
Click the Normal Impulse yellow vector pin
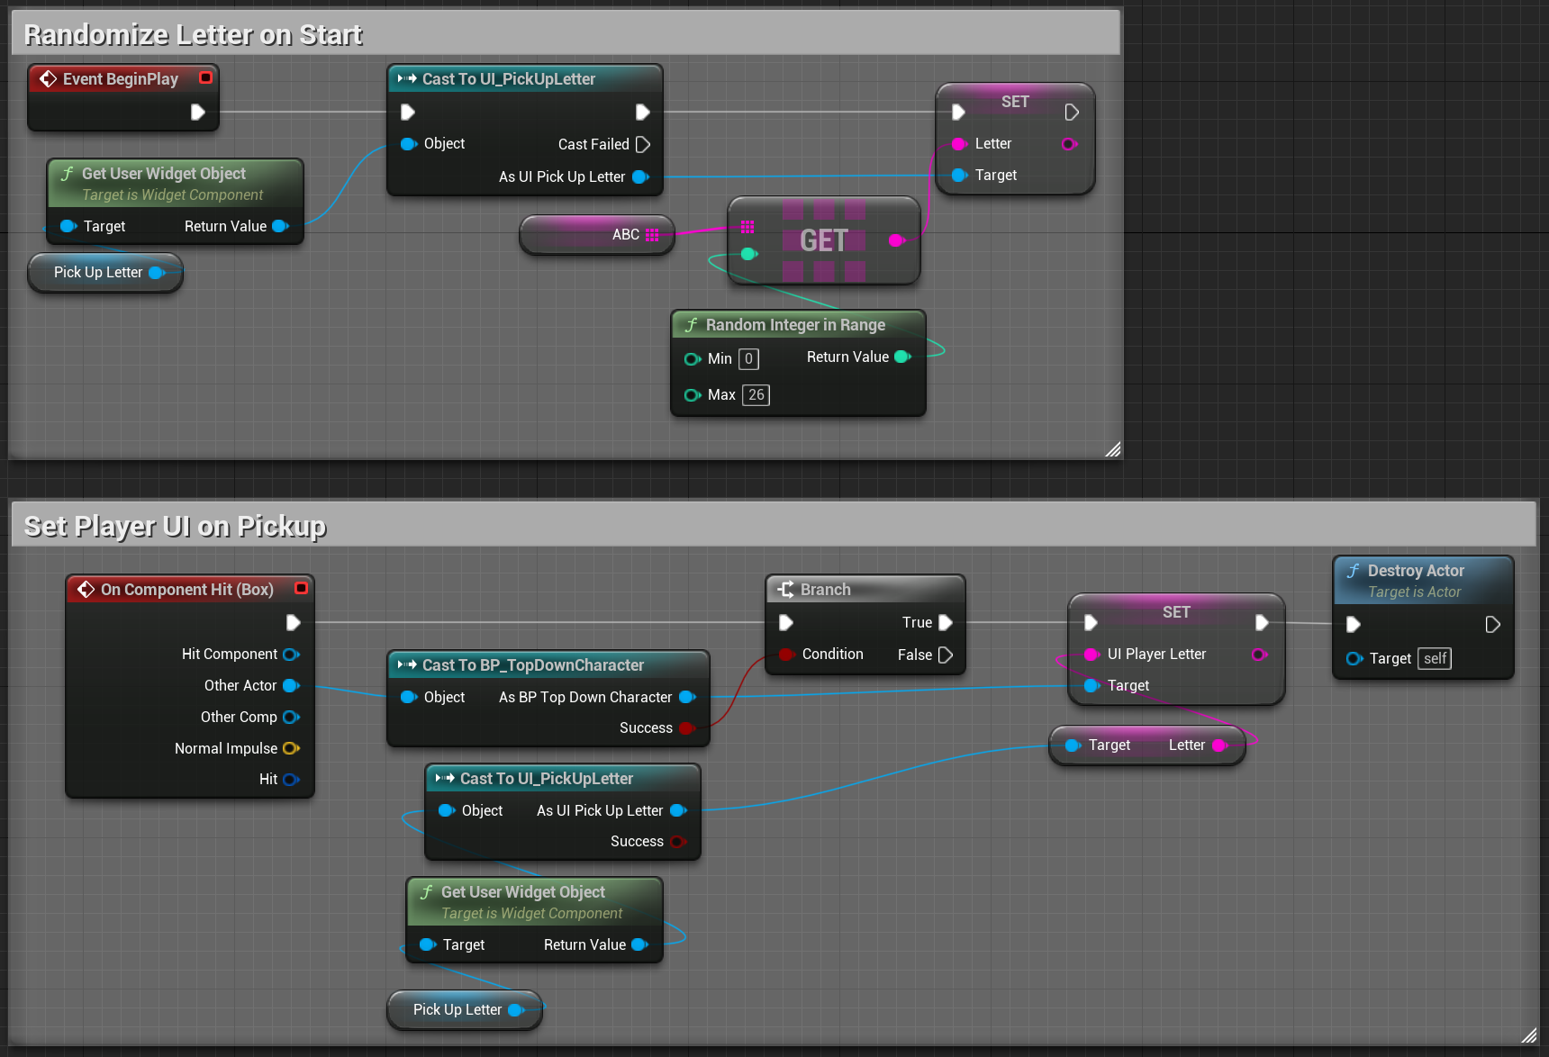point(290,748)
